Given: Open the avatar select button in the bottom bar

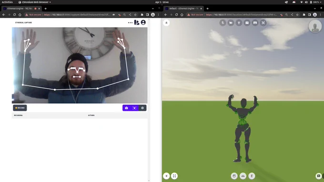Looking at the screenshot, I should (x=252, y=176).
